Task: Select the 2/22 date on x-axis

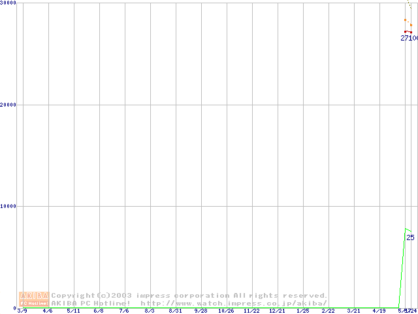Action: [328, 311]
